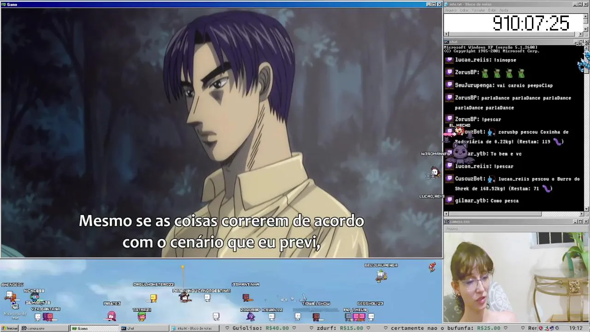The width and height of the screenshot is (590, 332).
Task: Click the badge beside ZorusBP: !pescar
Action: click(x=449, y=119)
